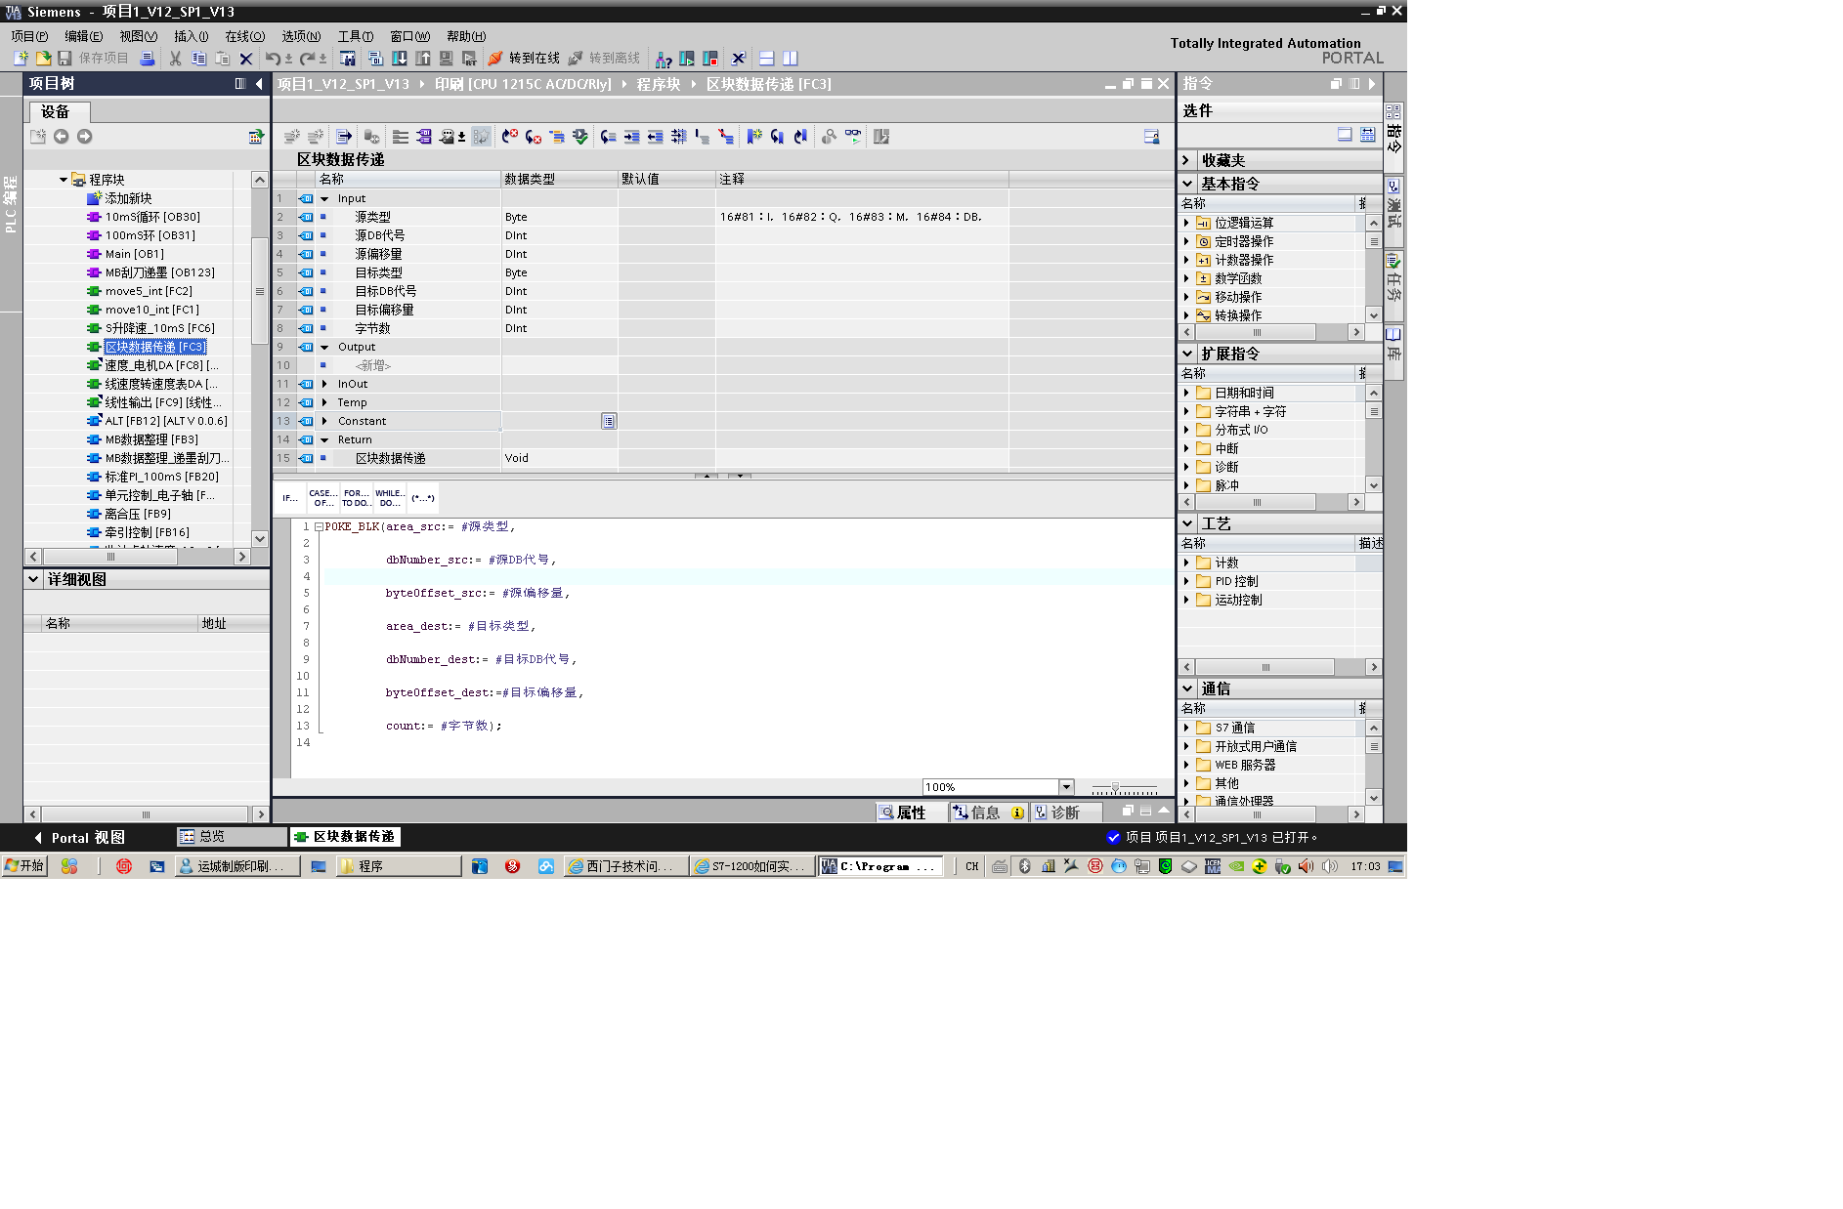1843x1209 pixels.
Task: Click the copy icon in main toolbar
Action: 199,59
